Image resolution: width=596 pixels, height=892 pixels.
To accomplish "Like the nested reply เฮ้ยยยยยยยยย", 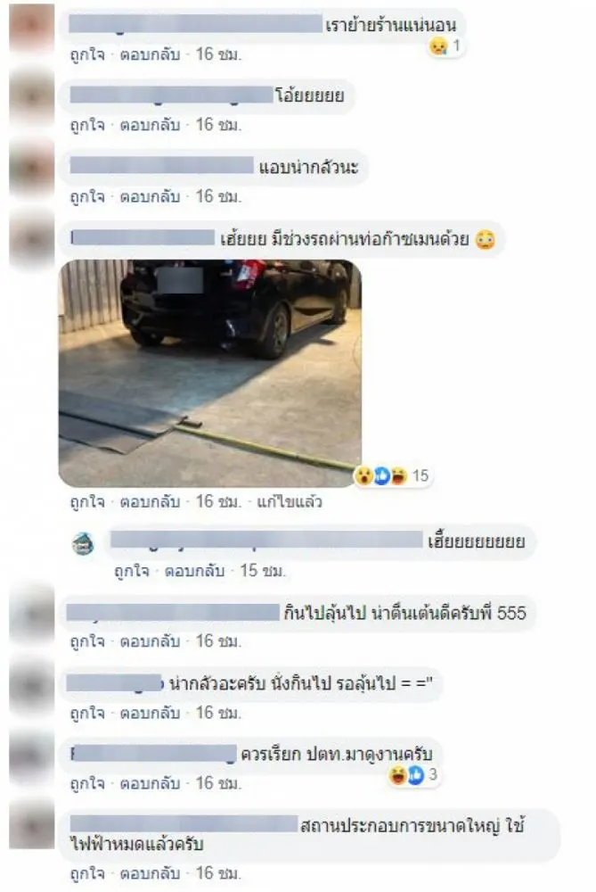I will (x=131, y=571).
